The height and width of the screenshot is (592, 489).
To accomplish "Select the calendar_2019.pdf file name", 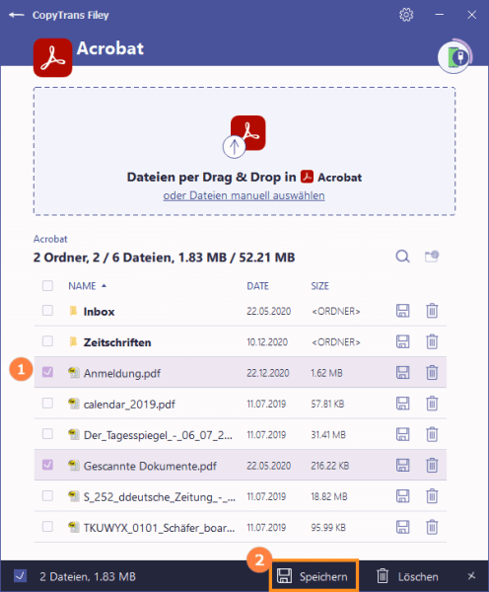I will 129,405.
